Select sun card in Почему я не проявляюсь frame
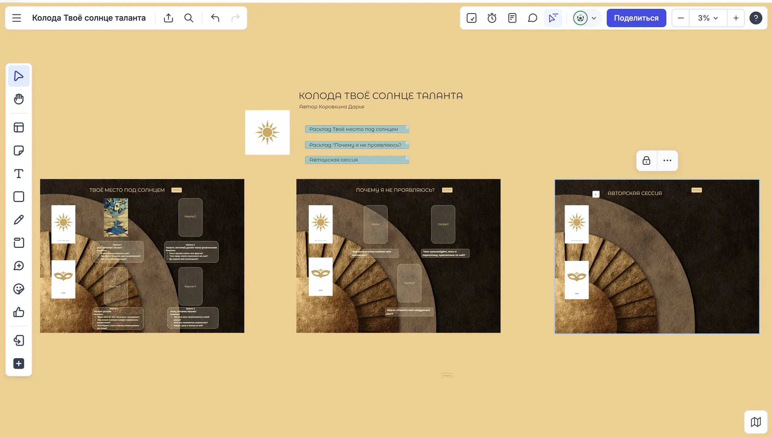Viewport: 772px width, 437px height. pyautogui.click(x=321, y=225)
